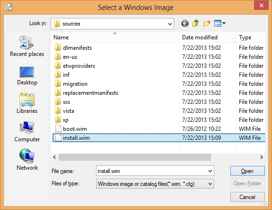
Task: Jump to Desktop location
Action: pyautogui.click(x=27, y=76)
